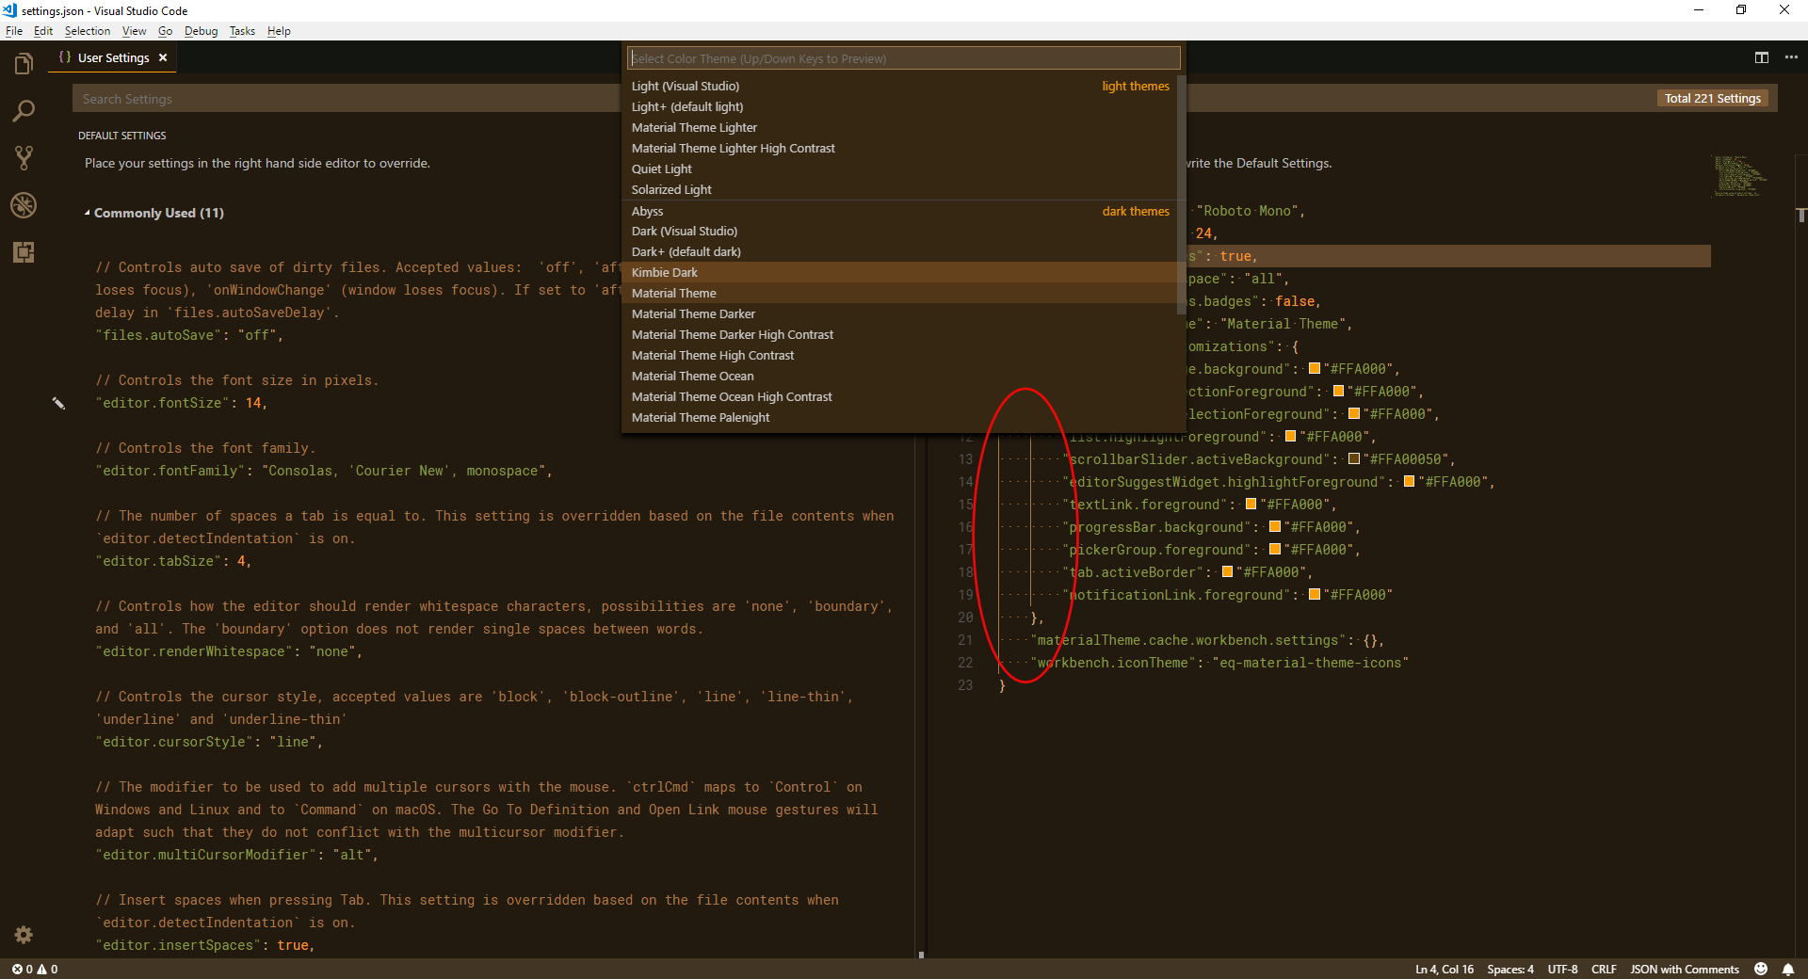Image resolution: width=1808 pixels, height=979 pixels.
Task: Open swatch for notificationLink.foreground value
Action: coord(1315,595)
